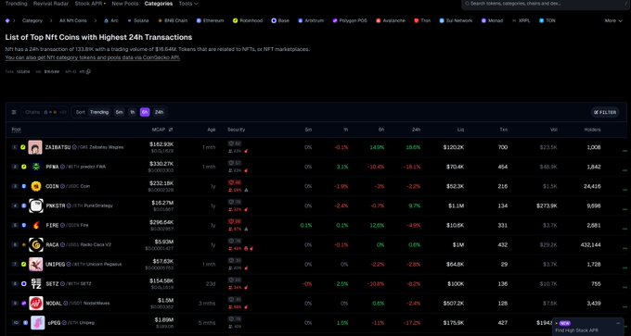
Task: Focus the Search tokens input field
Action: (546, 4)
